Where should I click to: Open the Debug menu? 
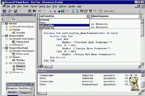point(42,6)
